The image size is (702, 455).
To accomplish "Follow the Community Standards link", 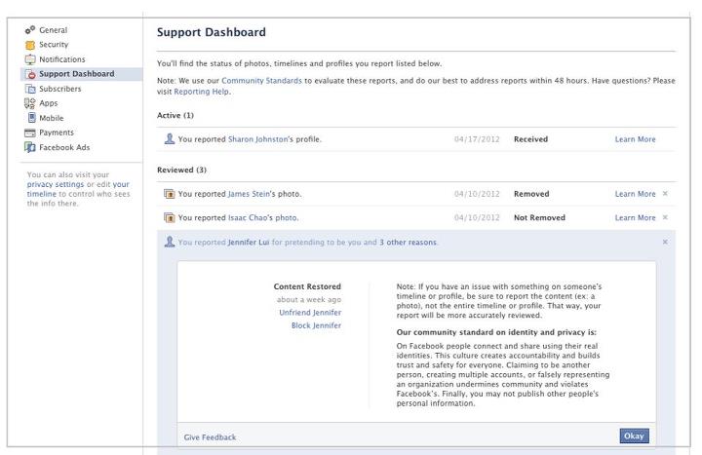I will click(261, 80).
